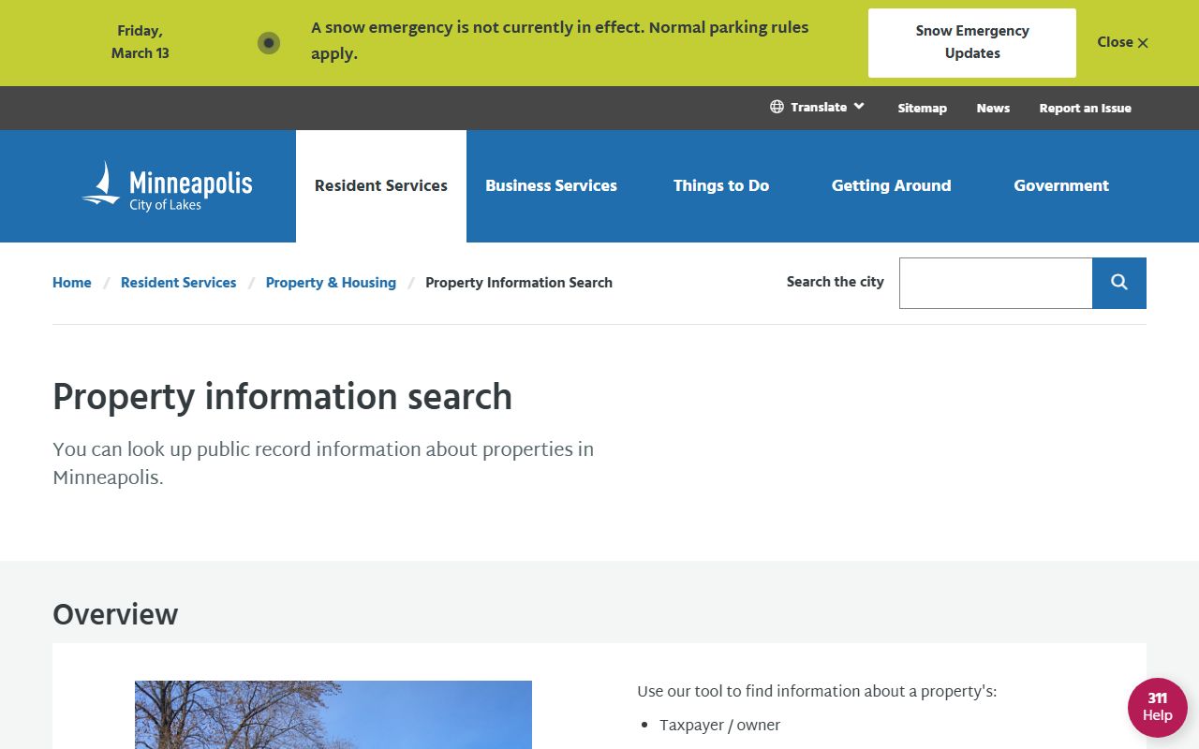The image size is (1199, 749).
Task: Open the Snow Emergency Updates button
Action: click(x=972, y=43)
